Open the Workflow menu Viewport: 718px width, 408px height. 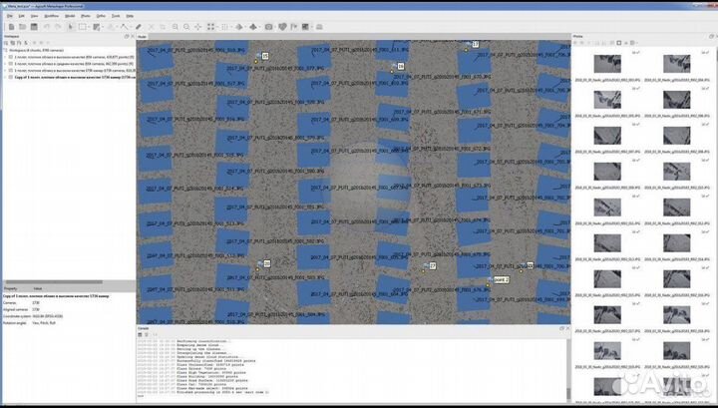coord(51,16)
